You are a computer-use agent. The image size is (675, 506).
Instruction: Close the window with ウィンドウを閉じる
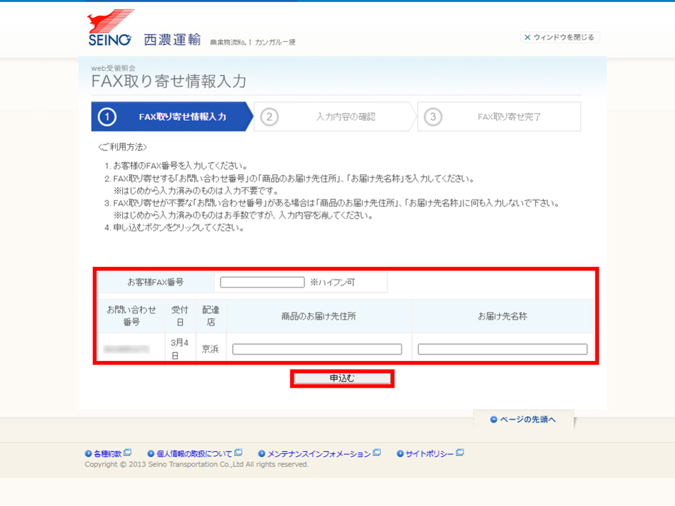(x=559, y=38)
